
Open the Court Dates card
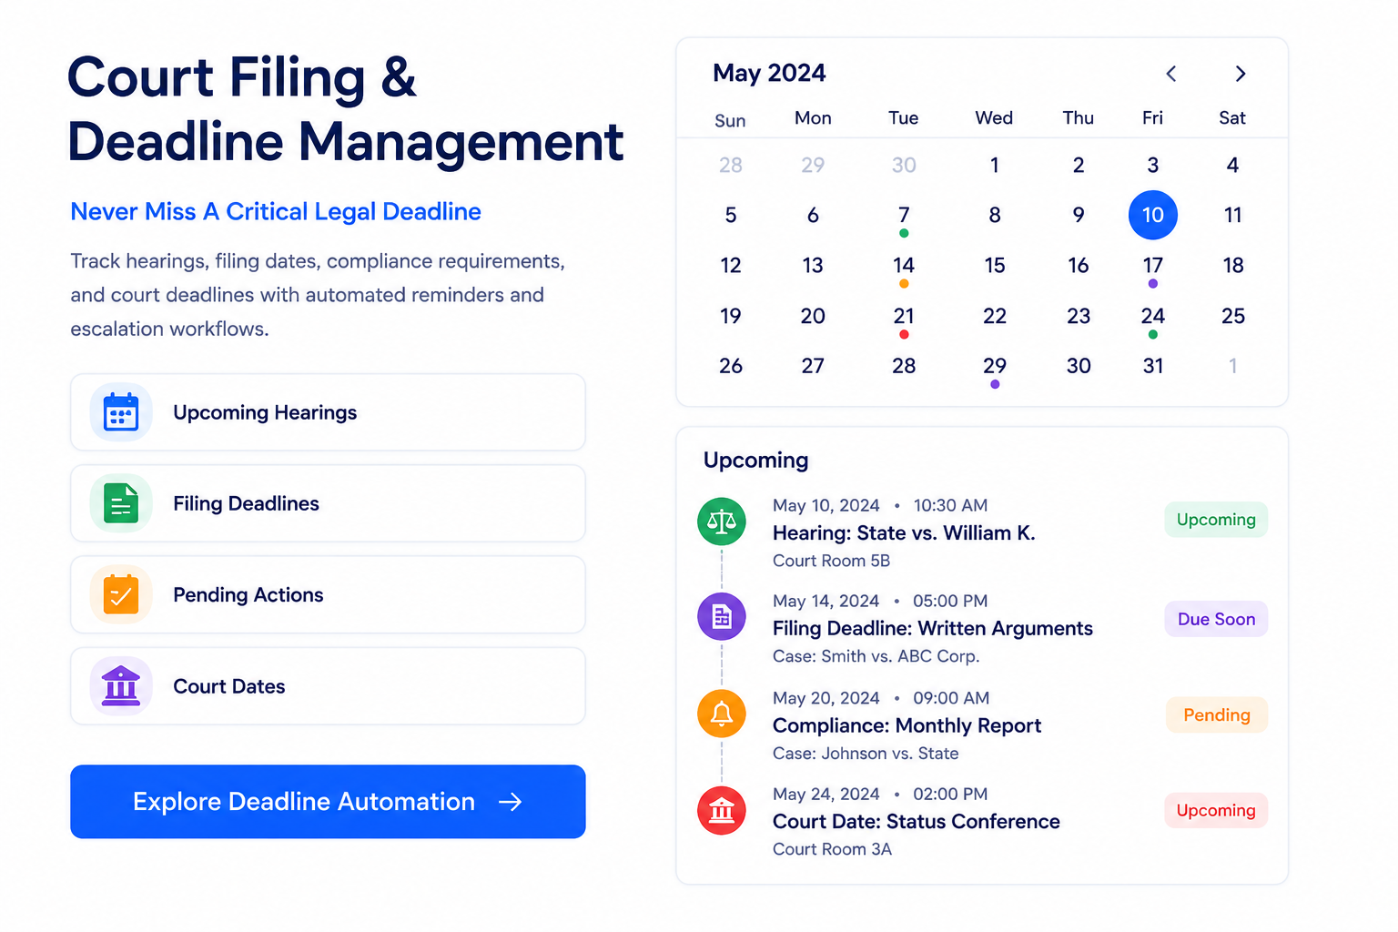coord(328,686)
